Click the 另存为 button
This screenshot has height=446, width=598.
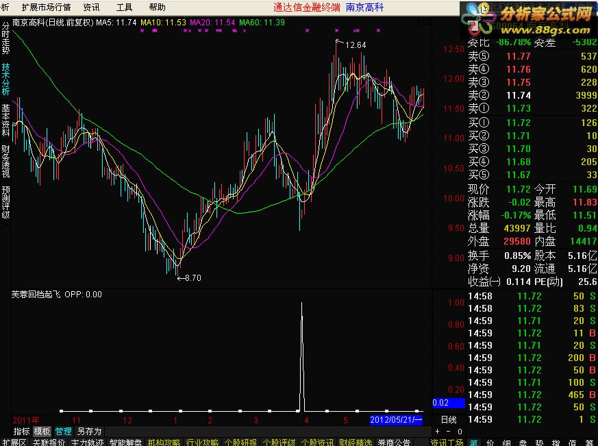pos(89,432)
